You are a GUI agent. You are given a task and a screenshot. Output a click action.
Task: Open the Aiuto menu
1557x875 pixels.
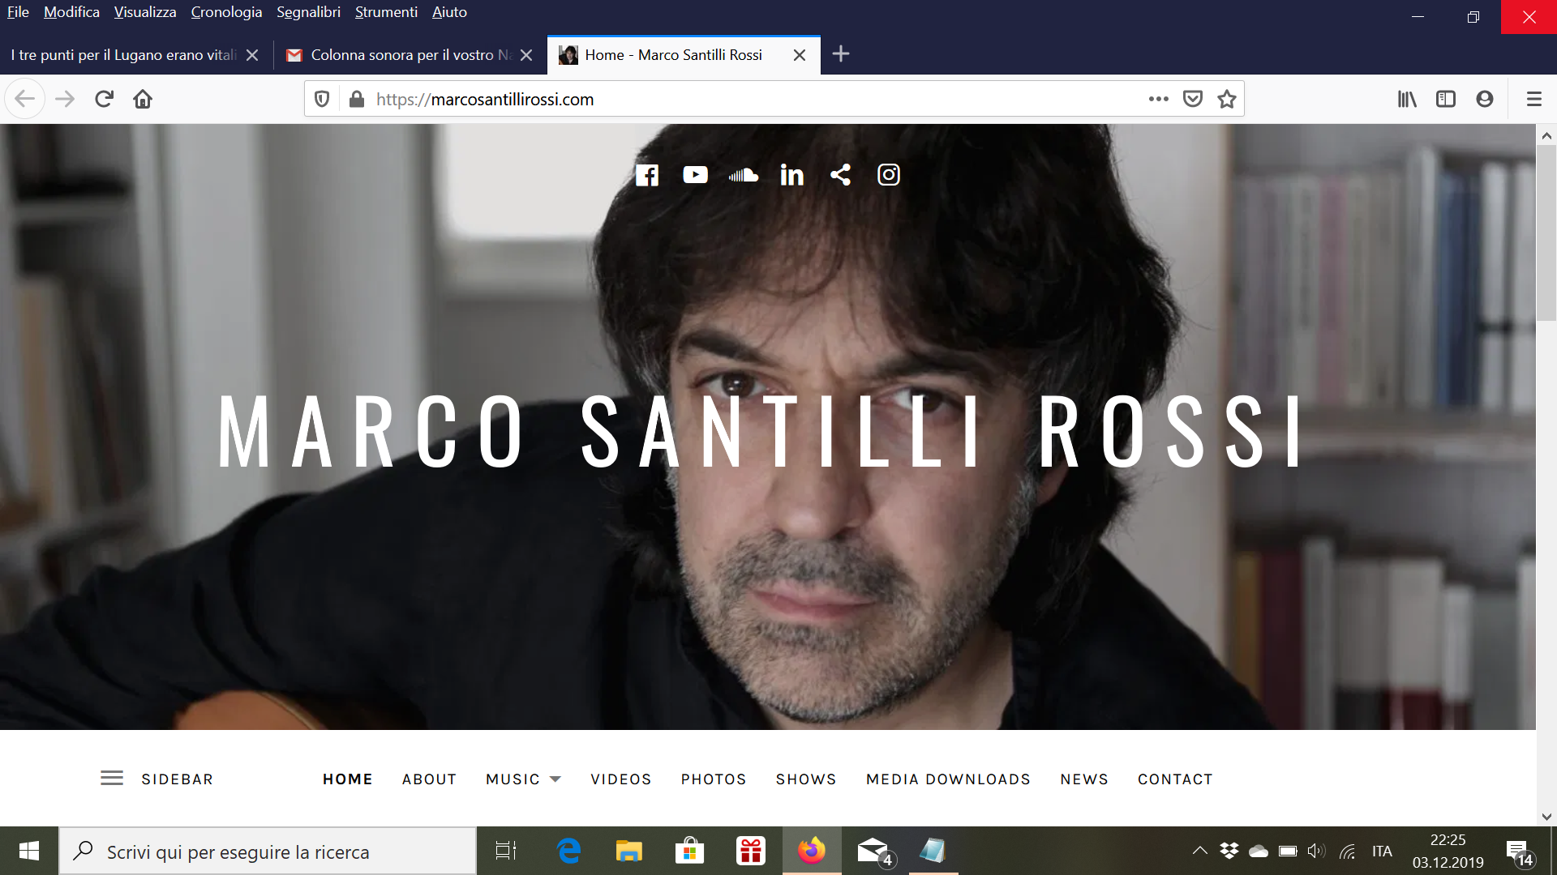pyautogui.click(x=449, y=12)
